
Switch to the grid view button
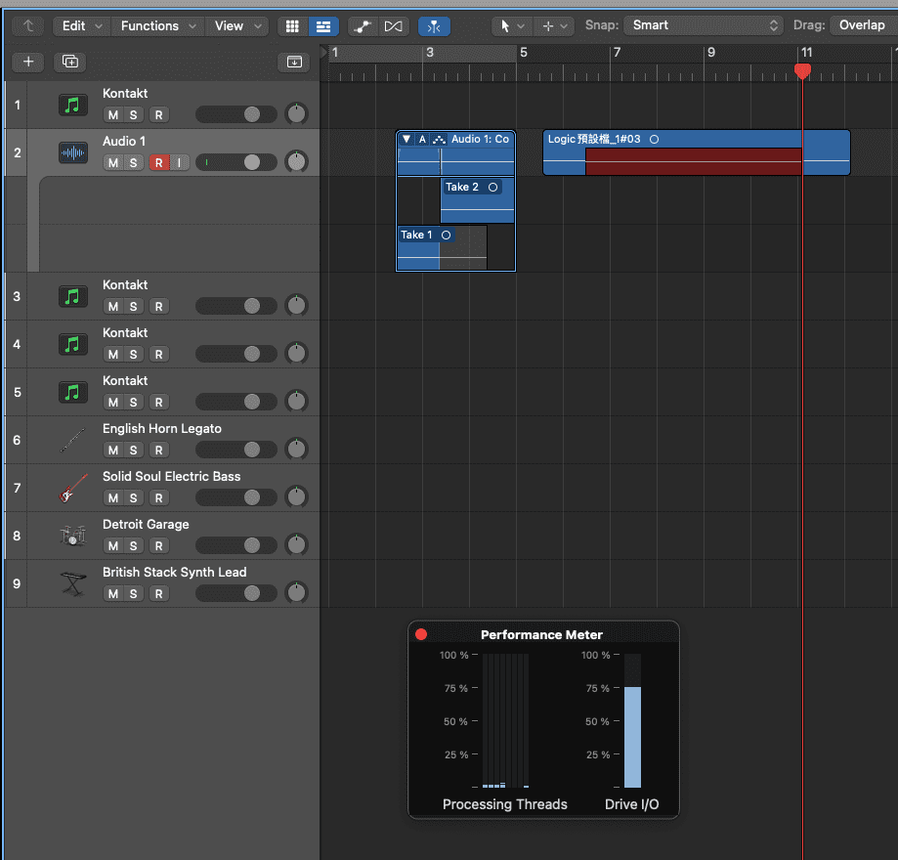291,25
